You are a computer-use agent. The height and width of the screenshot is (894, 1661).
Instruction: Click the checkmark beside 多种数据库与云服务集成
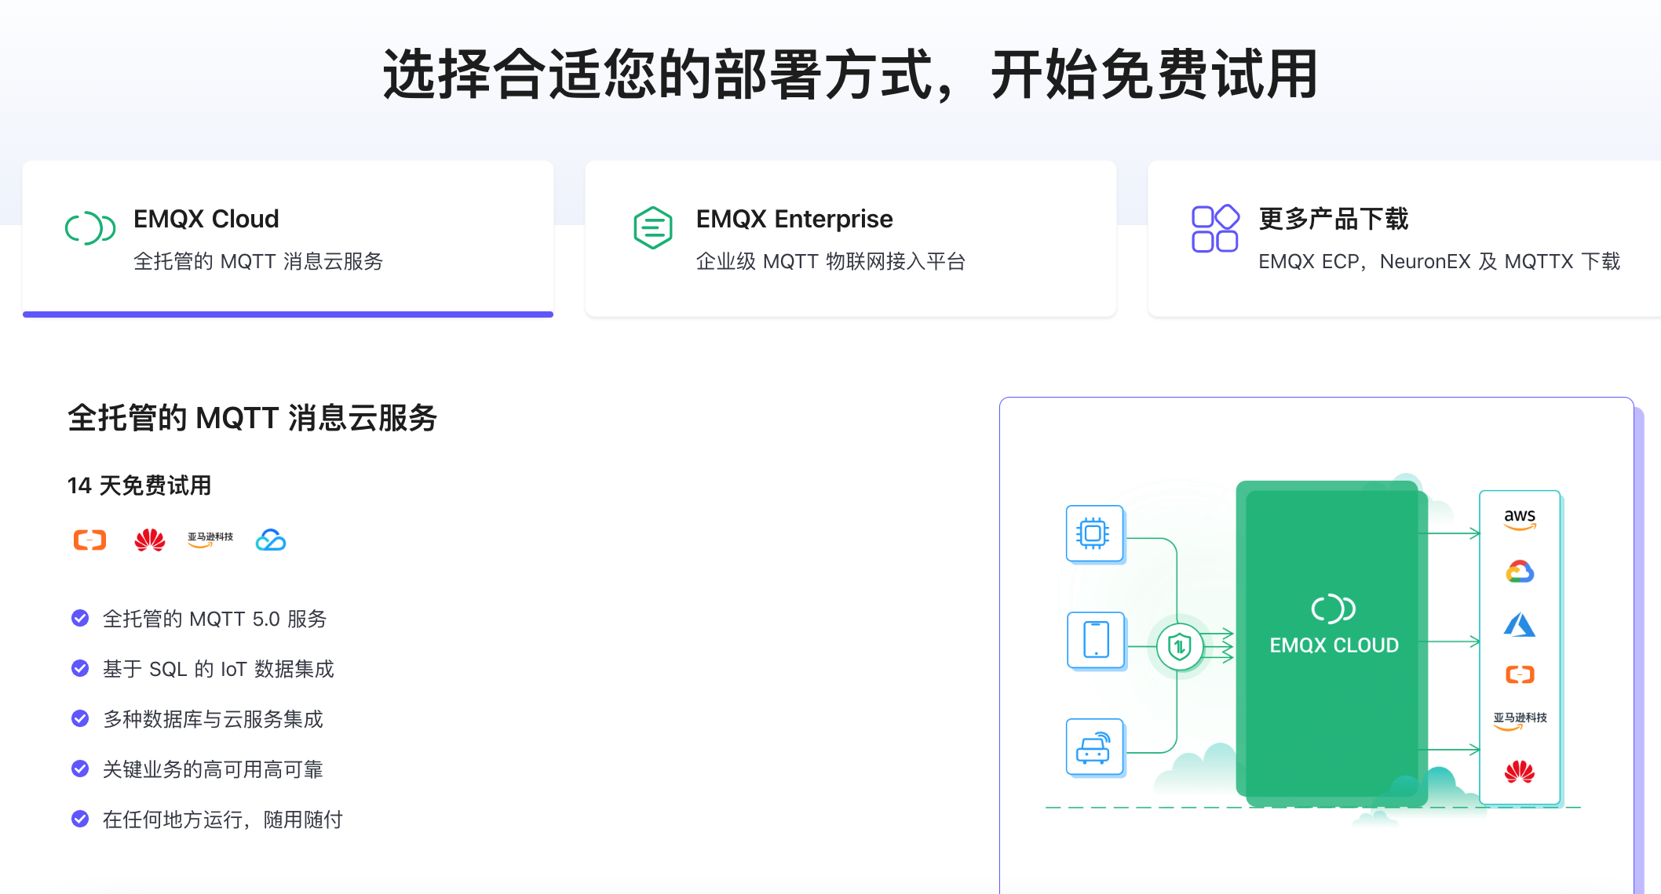pos(80,719)
